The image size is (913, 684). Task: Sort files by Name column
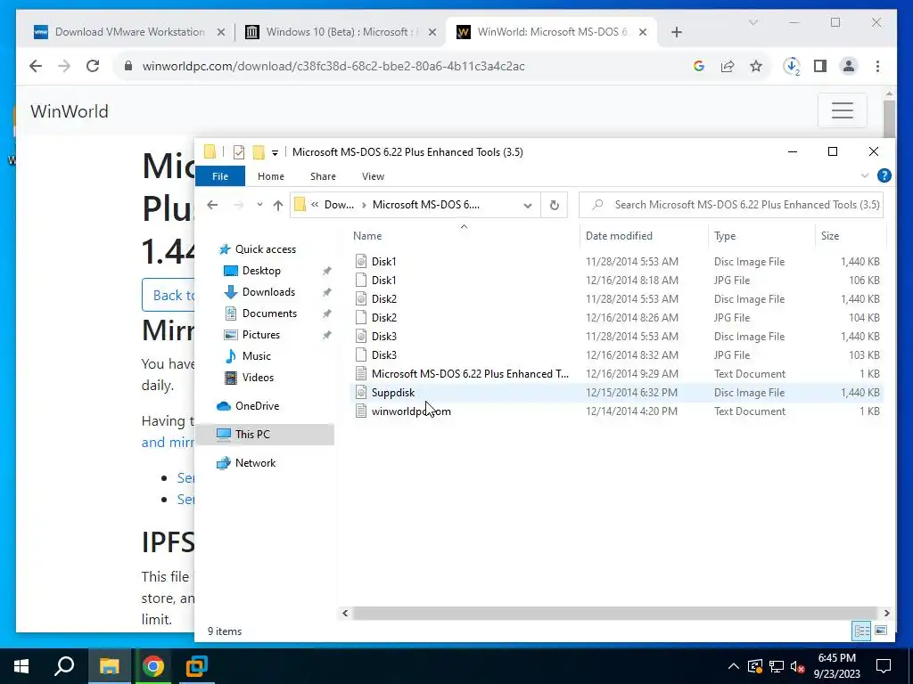(x=367, y=235)
